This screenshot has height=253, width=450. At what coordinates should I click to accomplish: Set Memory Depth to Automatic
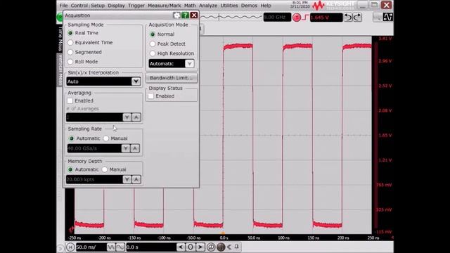tap(70, 169)
